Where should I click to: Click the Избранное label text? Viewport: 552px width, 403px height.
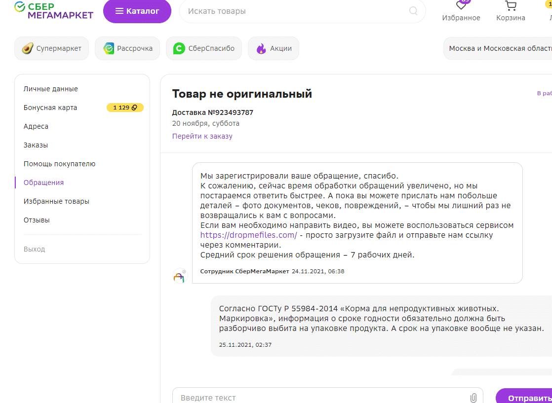(461, 18)
